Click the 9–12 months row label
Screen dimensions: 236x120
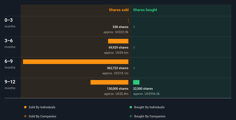point(10,85)
